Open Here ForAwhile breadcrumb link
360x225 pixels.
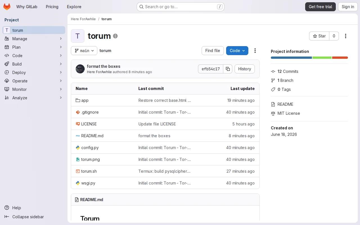[83, 19]
